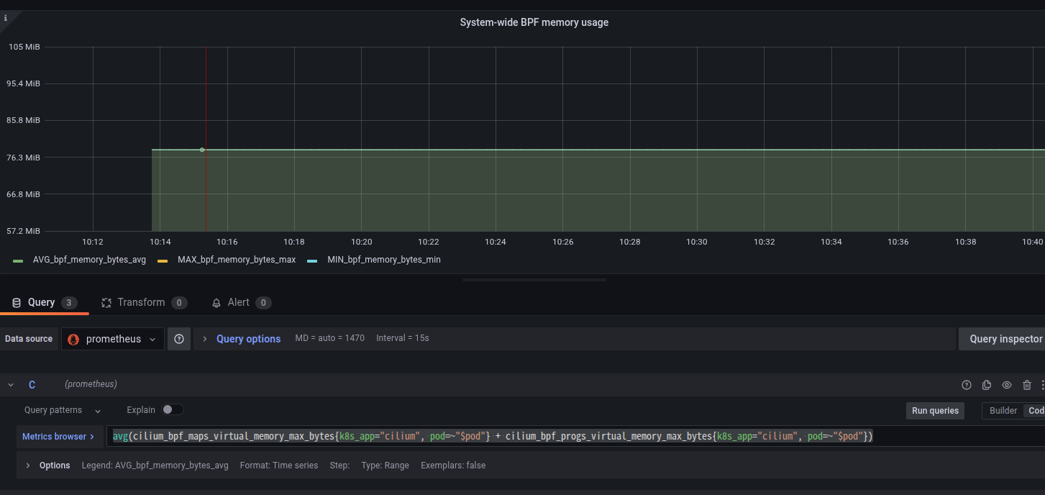Click the Step: option text
Viewport: 1045px width, 495px height.
(x=339, y=466)
